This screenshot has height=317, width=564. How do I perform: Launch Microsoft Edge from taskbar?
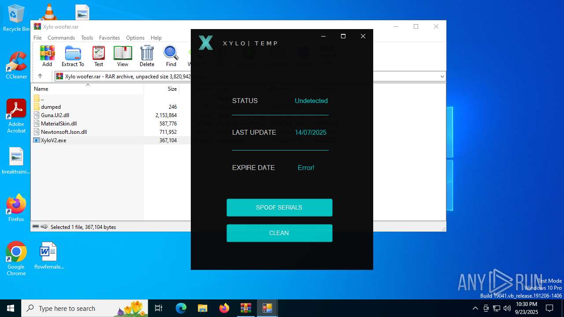(x=181, y=308)
